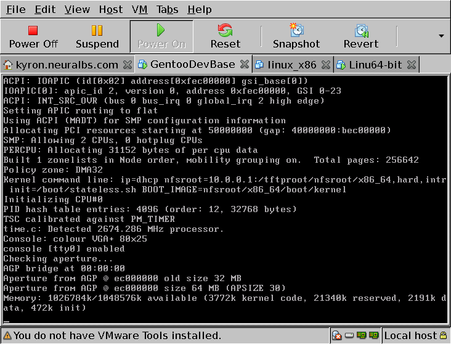Open the VM menu

click(140, 10)
